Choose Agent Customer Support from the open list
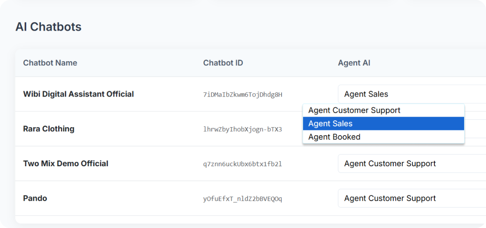 tap(354, 111)
